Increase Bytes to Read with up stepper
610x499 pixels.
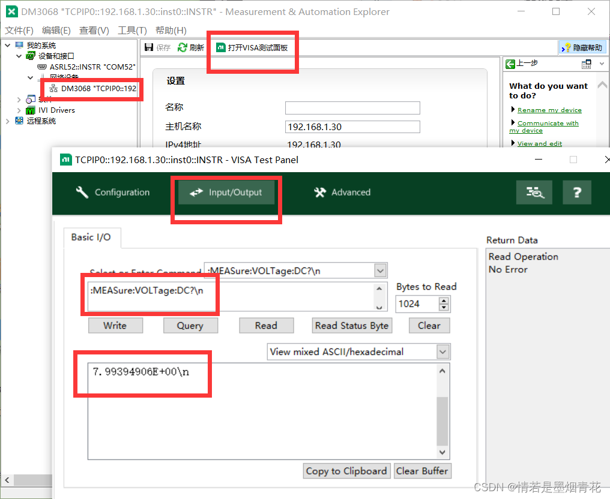[444, 300]
